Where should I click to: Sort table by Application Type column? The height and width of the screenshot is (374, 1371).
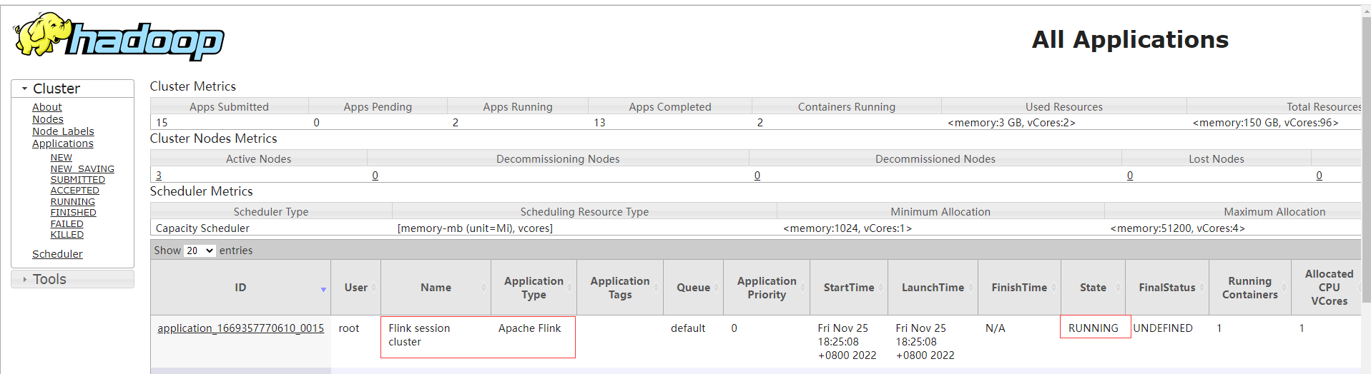point(534,288)
